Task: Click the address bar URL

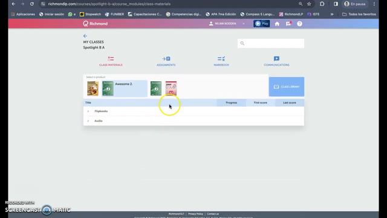Action: pos(109,4)
